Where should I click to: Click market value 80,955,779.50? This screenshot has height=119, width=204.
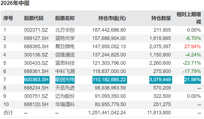pyautogui.click(x=110, y=104)
